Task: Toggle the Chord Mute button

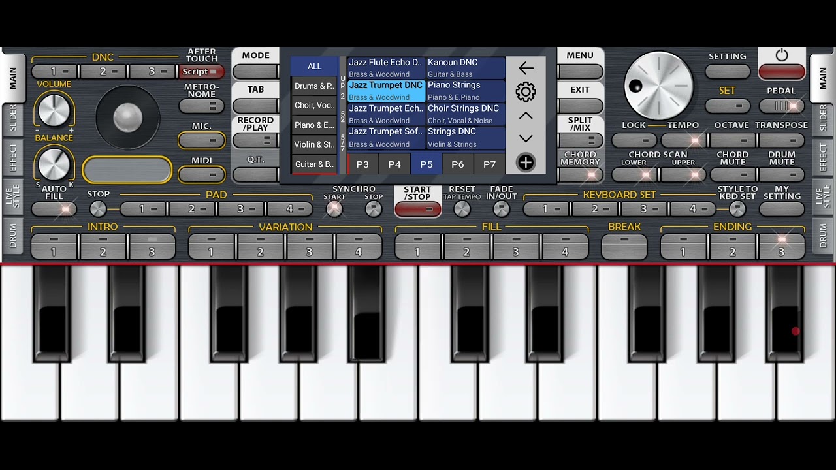Action: tap(733, 175)
